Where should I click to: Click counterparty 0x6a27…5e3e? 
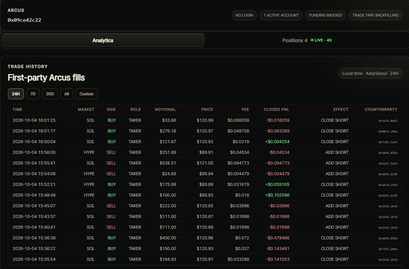[388, 163]
